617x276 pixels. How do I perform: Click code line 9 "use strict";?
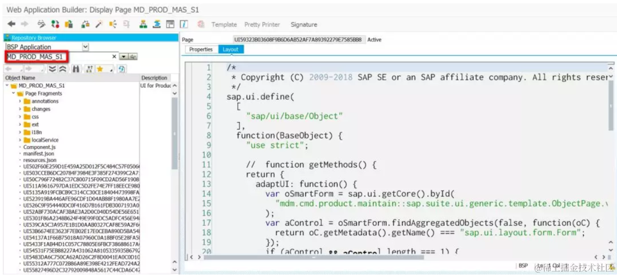277,145
